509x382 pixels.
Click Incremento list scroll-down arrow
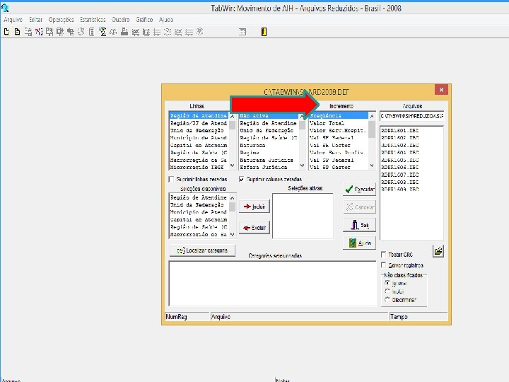coord(372,166)
